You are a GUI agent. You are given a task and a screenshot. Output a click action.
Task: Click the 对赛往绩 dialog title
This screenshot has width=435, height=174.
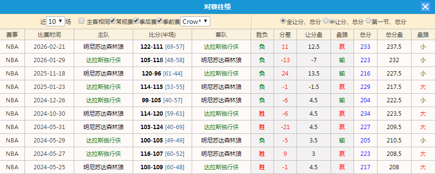pos(217,7)
